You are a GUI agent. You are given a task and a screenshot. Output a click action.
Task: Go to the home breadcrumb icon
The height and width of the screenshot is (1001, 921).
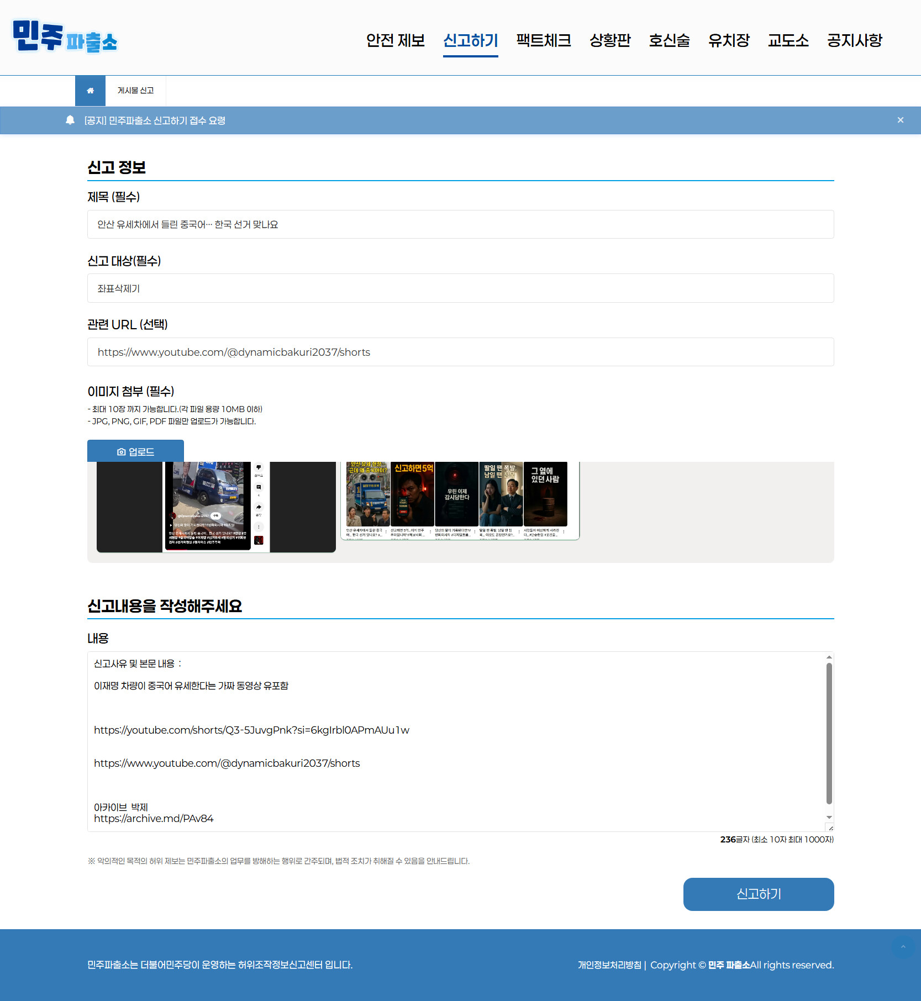click(90, 91)
